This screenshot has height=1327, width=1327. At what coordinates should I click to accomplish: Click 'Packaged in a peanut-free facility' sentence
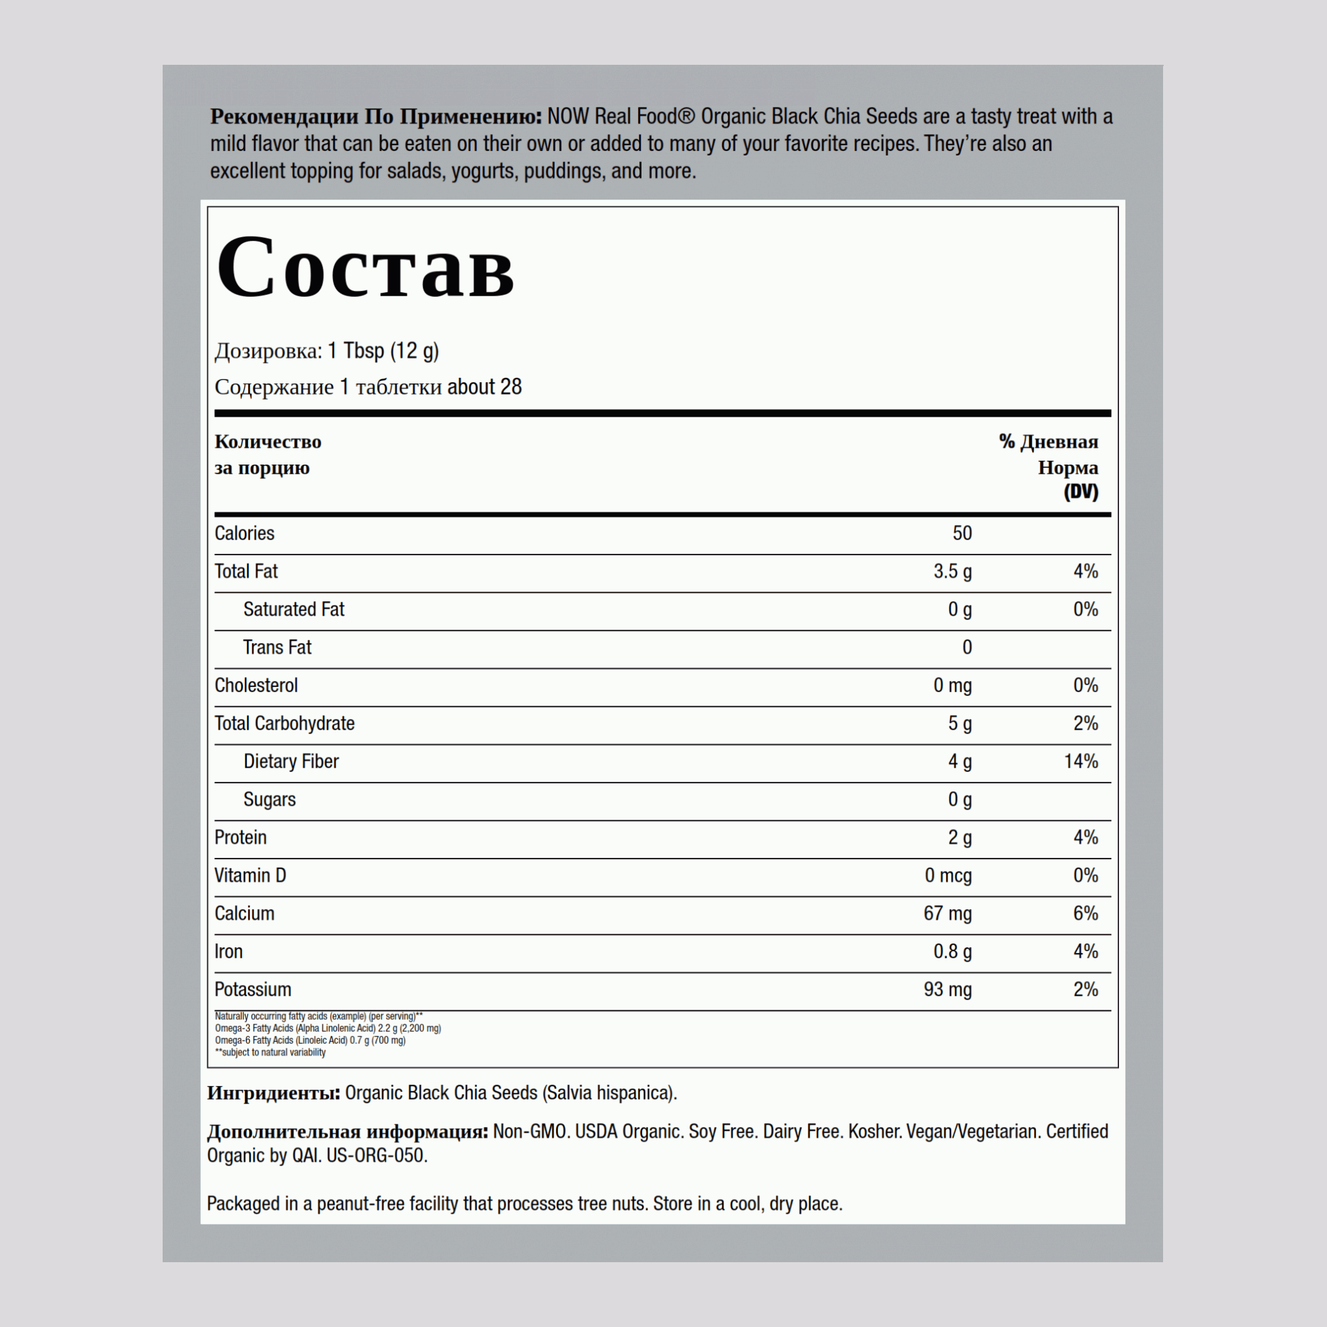coord(525,1203)
